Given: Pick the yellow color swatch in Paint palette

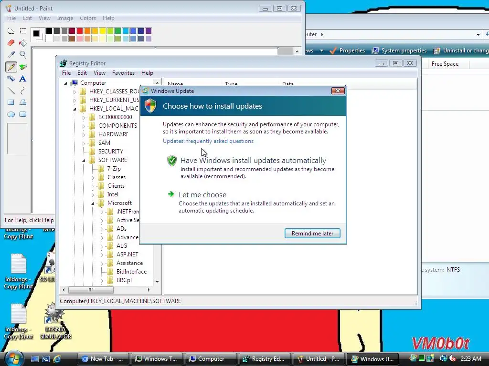Looking at the screenshot, I should click(103, 31).
